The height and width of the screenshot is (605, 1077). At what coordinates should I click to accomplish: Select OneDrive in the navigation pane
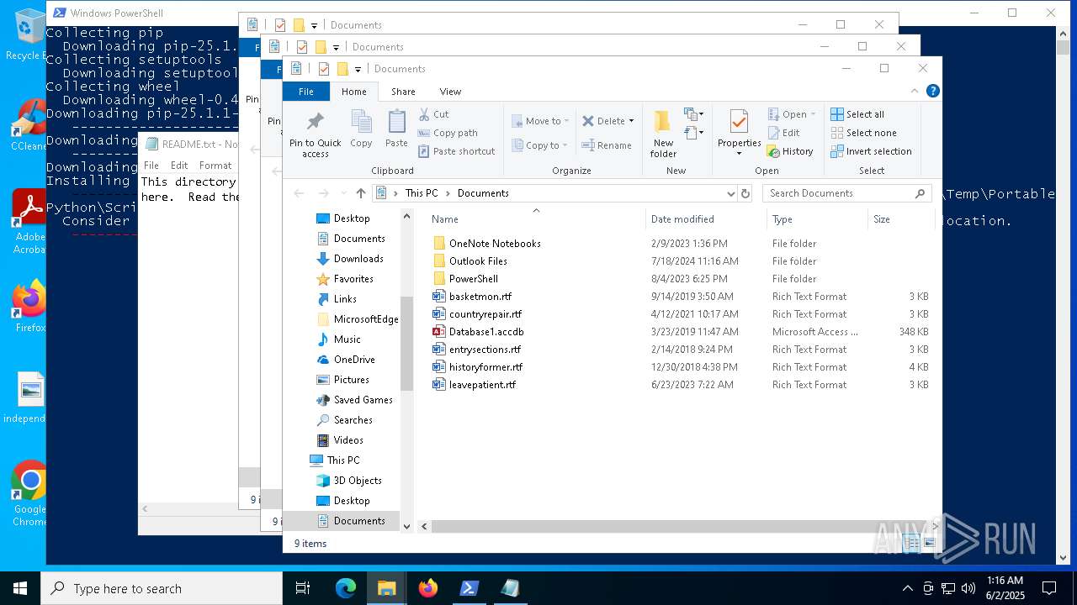click(x=354, y=360)
